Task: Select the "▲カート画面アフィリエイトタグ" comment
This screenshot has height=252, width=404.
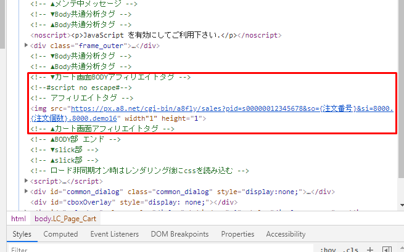Action: [102, 128]
